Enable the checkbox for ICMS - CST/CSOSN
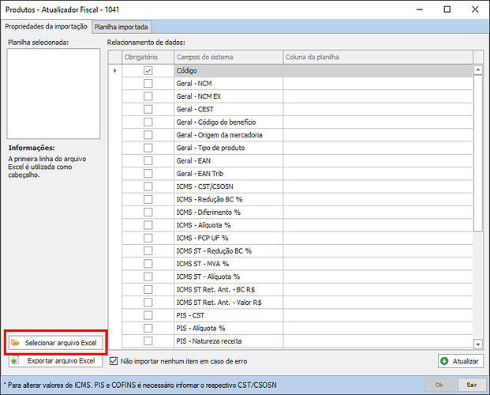This screenshot has width=490, height=395. pyautogui.click(x=148, y=186)
